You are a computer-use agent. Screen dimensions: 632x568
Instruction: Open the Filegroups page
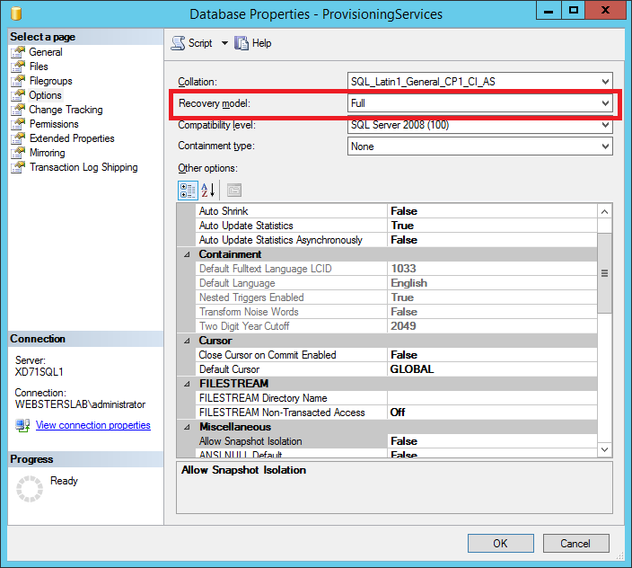(50, 81)
